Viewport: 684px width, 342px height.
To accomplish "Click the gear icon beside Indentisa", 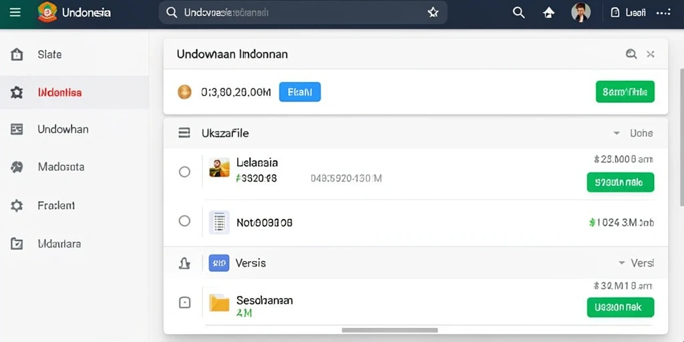I will tap(17, 92).
